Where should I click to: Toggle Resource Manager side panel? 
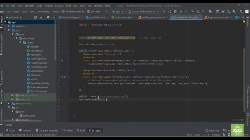pos(2,45)
